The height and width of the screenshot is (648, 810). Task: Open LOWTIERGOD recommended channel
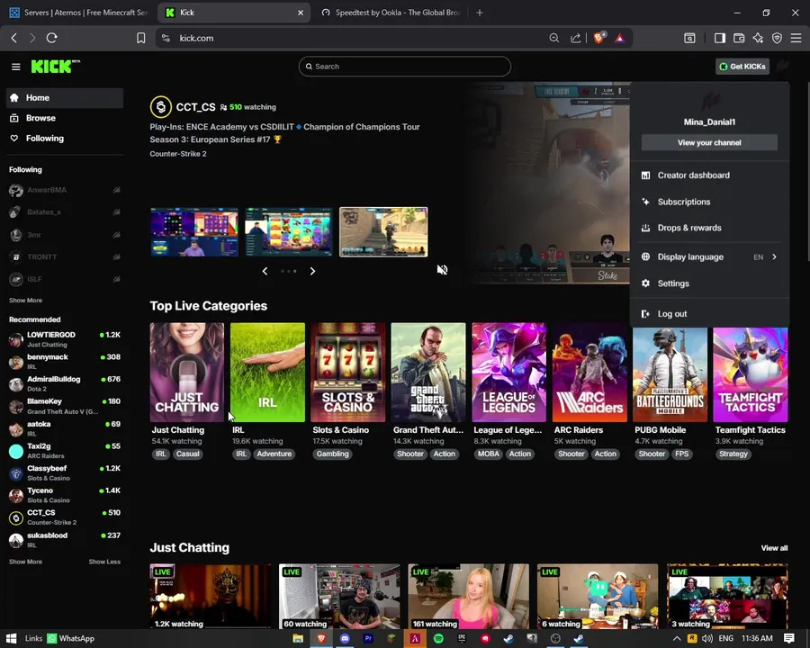click(x=65, y=339)
